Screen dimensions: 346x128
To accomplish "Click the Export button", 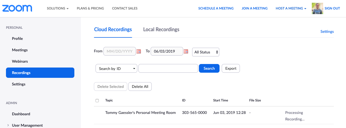I will [231, 68].
